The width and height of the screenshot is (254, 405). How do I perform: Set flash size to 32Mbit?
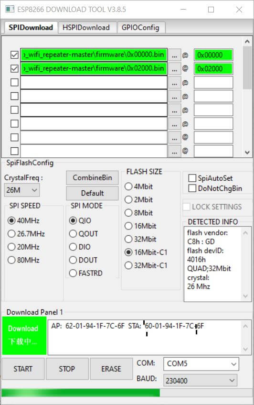tap(140, 239)
